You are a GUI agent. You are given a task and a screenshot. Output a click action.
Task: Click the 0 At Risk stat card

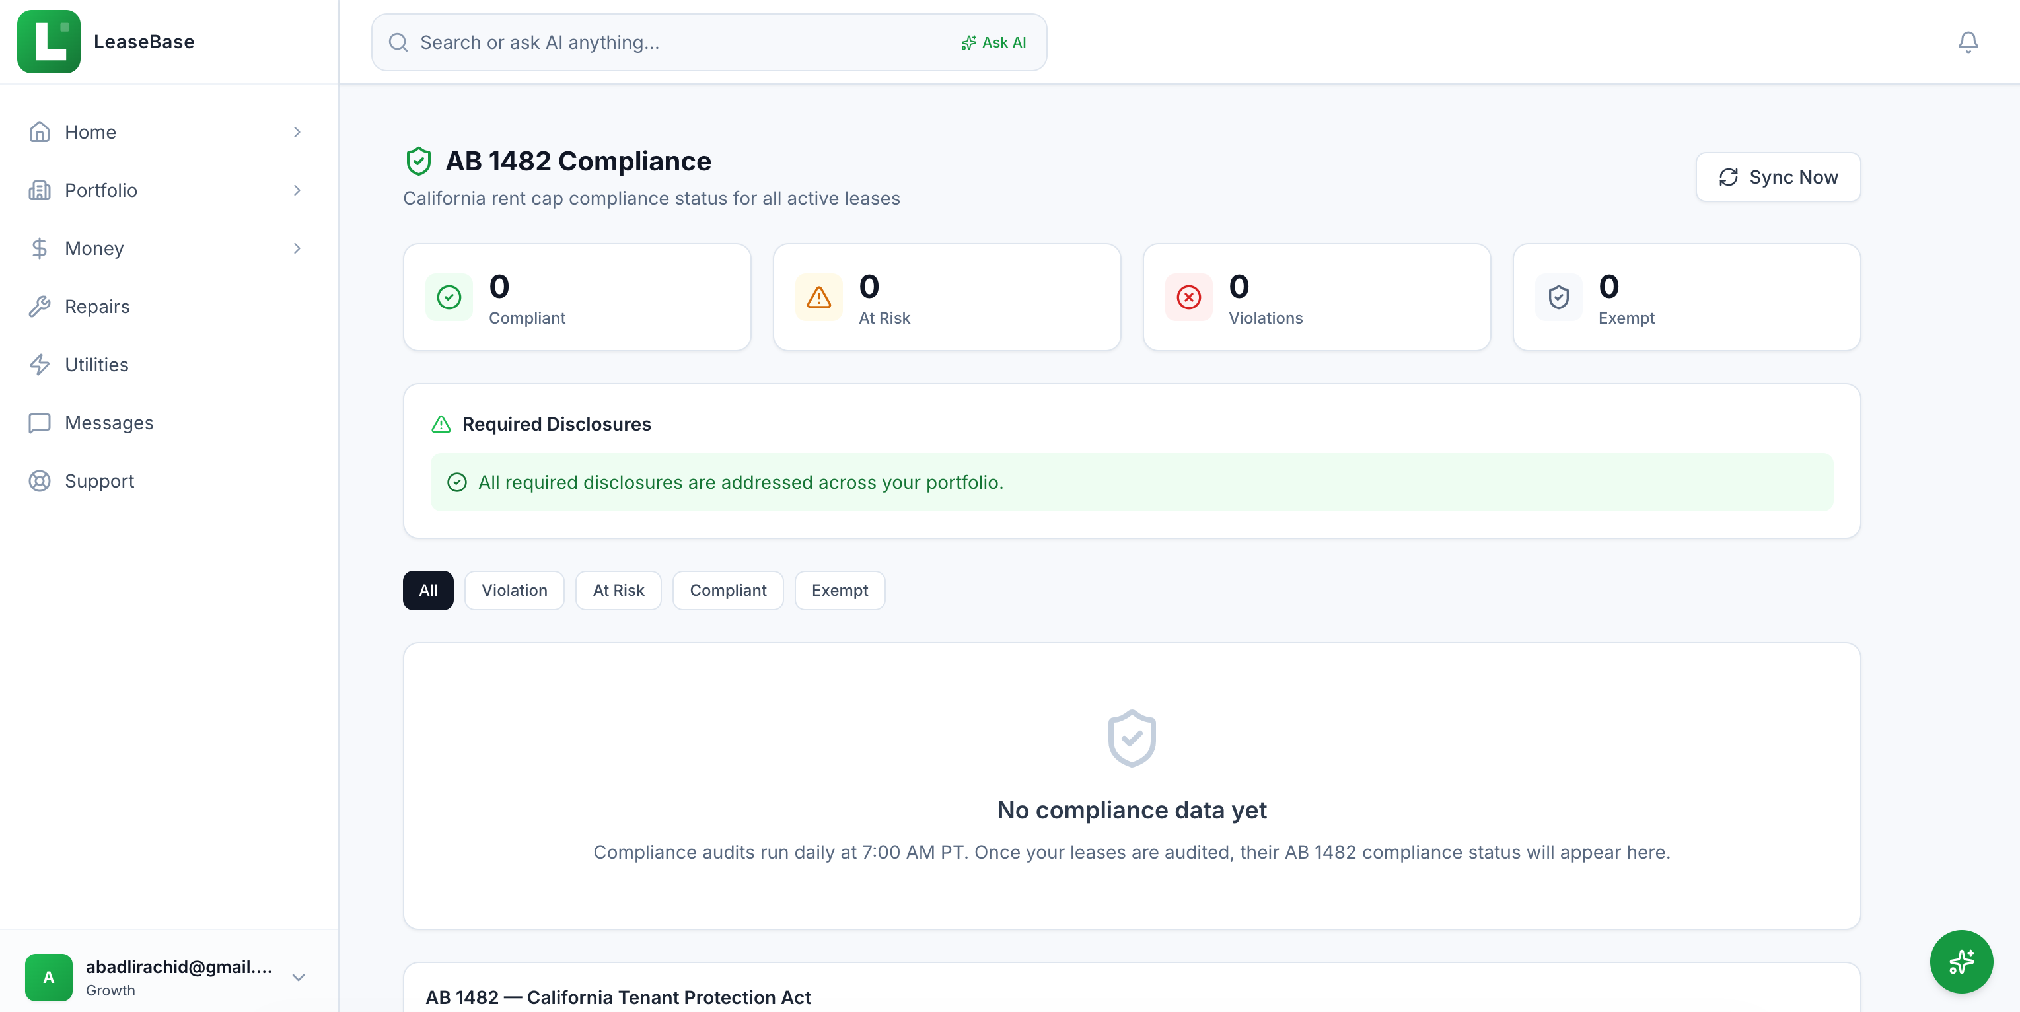(x=947, y=297)
